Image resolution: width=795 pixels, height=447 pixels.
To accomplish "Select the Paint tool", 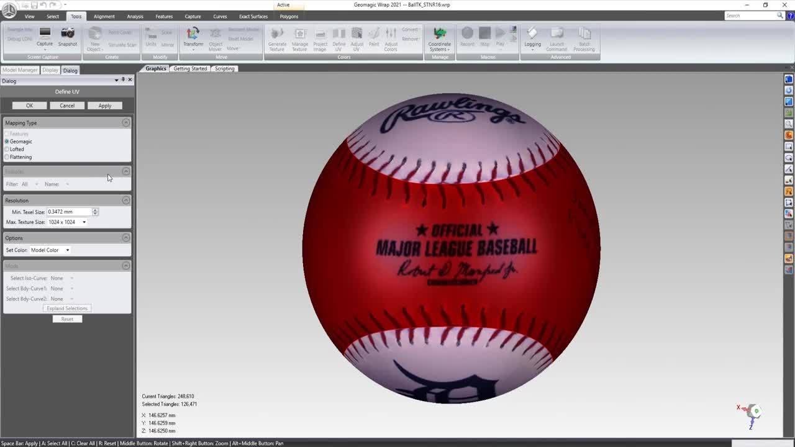I will pyautogui.click(x=374, y=37).
